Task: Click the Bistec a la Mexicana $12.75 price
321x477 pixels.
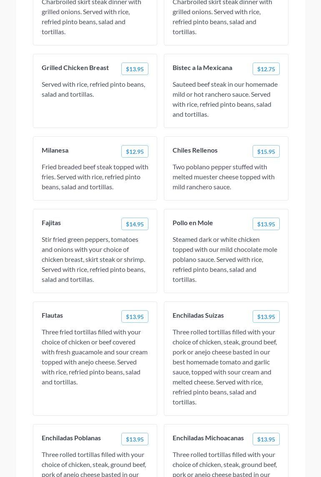Action: [x=266, y=69]
